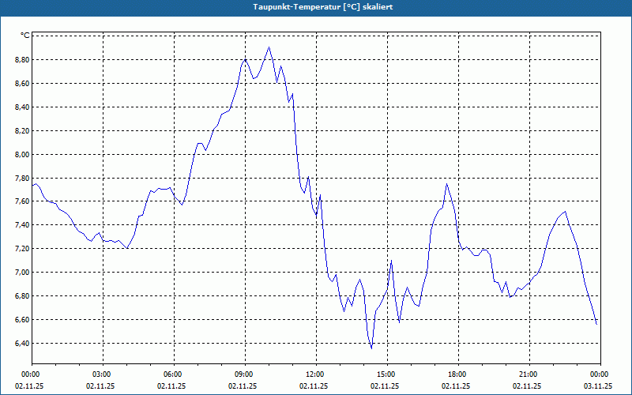
Task: Click the 18:00 time label
Action: (x=458, y=374)
